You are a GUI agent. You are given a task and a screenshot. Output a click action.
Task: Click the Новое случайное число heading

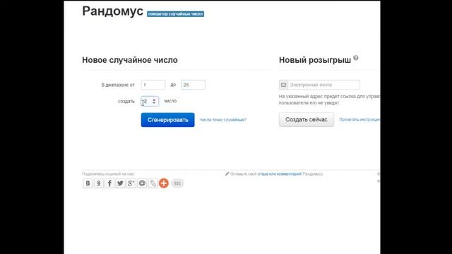click(130, 60)
